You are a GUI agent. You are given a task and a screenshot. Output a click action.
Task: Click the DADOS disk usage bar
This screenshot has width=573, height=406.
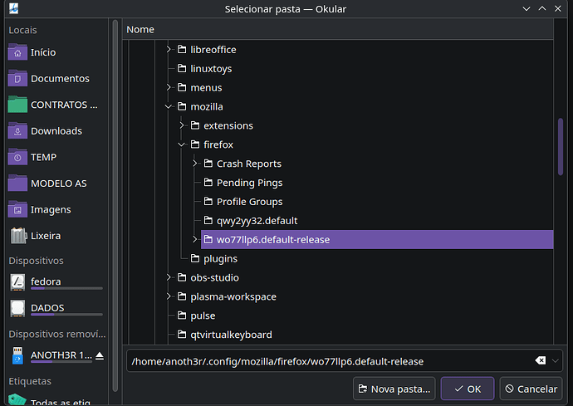click(x=66, y=315)
